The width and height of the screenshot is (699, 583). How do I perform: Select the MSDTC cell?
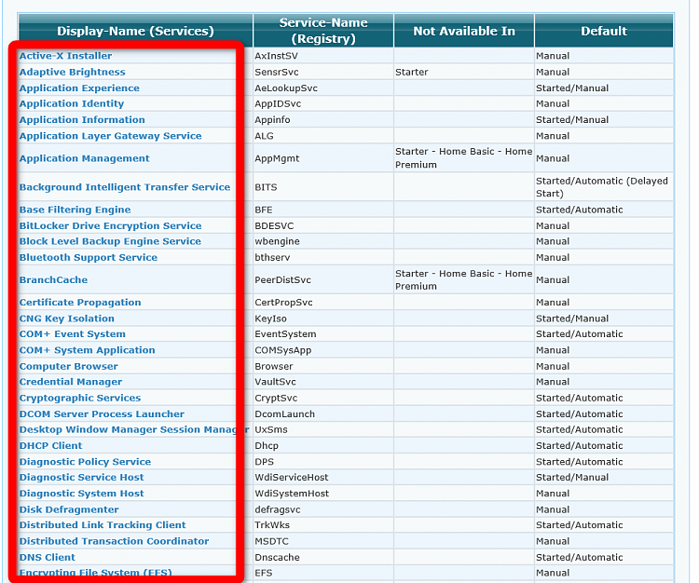click(323, 540)
